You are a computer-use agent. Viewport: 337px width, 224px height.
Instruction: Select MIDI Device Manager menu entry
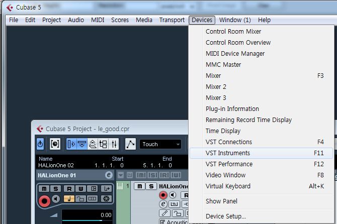262,53
